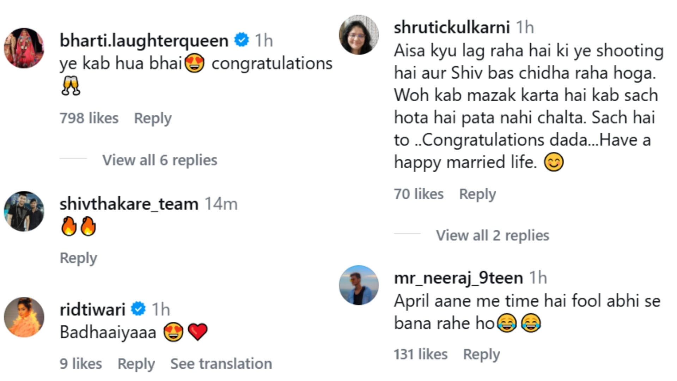View the 70 likes on shrutickulkarni's comment

point(419,194)
